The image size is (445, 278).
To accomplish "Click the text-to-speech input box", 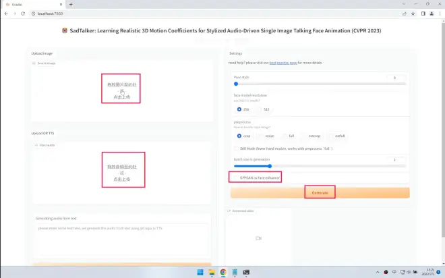I will [x=122, y=239].
